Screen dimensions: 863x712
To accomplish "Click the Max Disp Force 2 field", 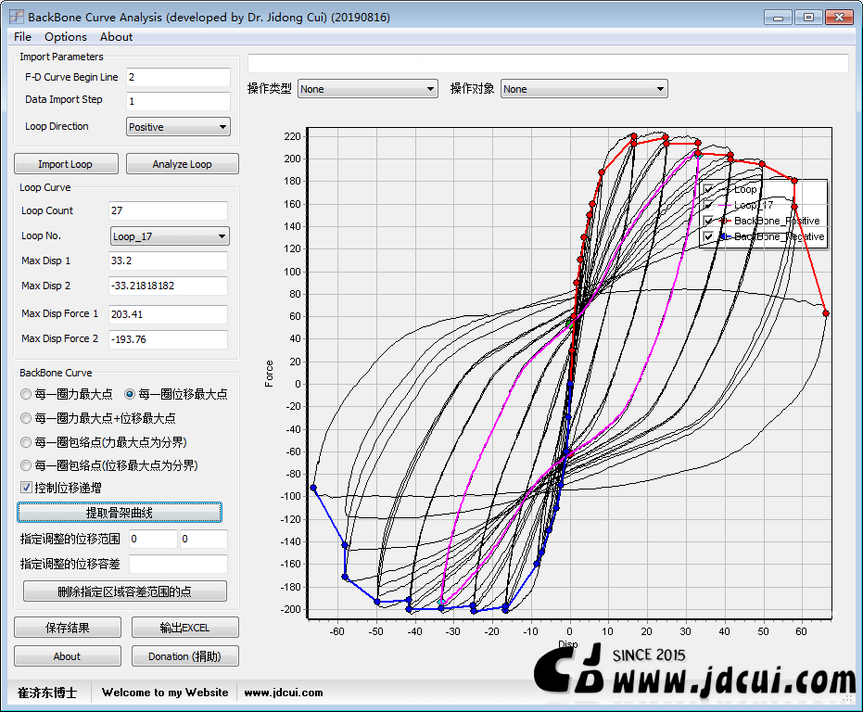I will coord(168,339).
